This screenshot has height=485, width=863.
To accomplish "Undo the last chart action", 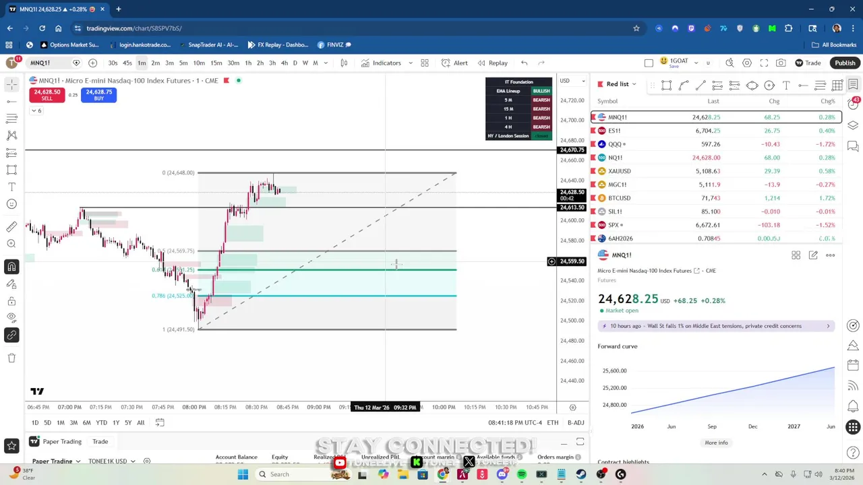I will pyautogui.click(x=524, y=63).
